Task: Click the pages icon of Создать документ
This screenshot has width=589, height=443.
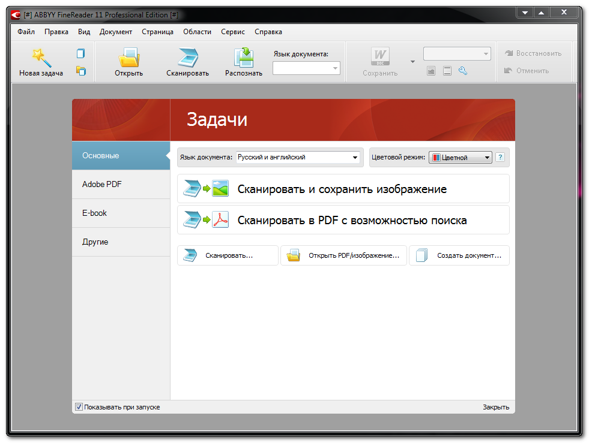Action: click(x=422, y=255)
